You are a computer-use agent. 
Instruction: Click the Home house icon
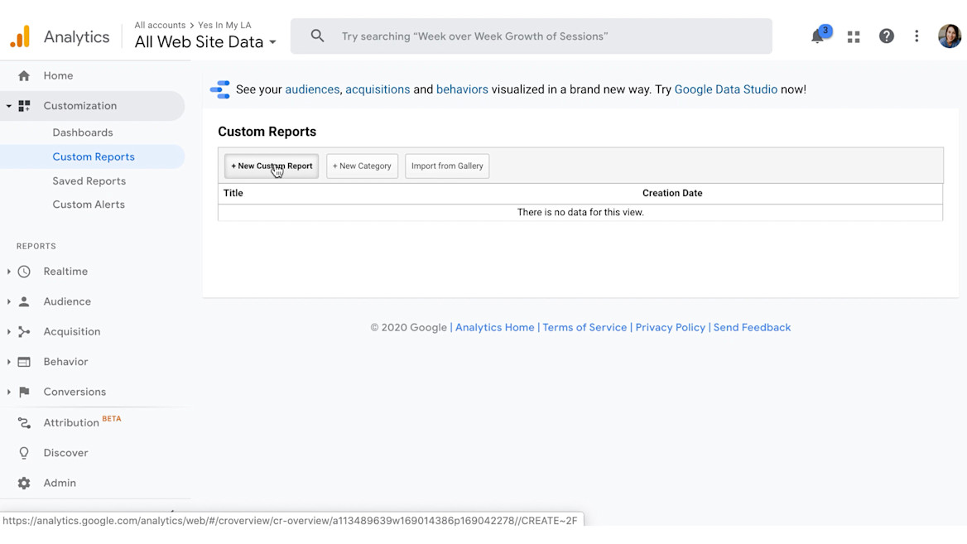24,76
